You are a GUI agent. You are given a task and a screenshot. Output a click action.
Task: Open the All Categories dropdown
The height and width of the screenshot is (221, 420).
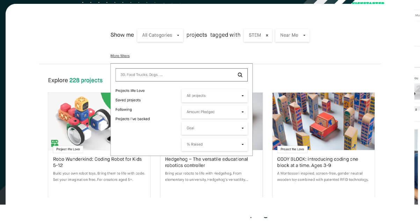tap(160, 35)
